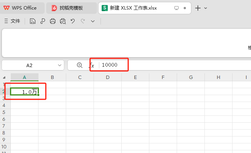
Task: Select row 7 header
Action: pos(5,126)
